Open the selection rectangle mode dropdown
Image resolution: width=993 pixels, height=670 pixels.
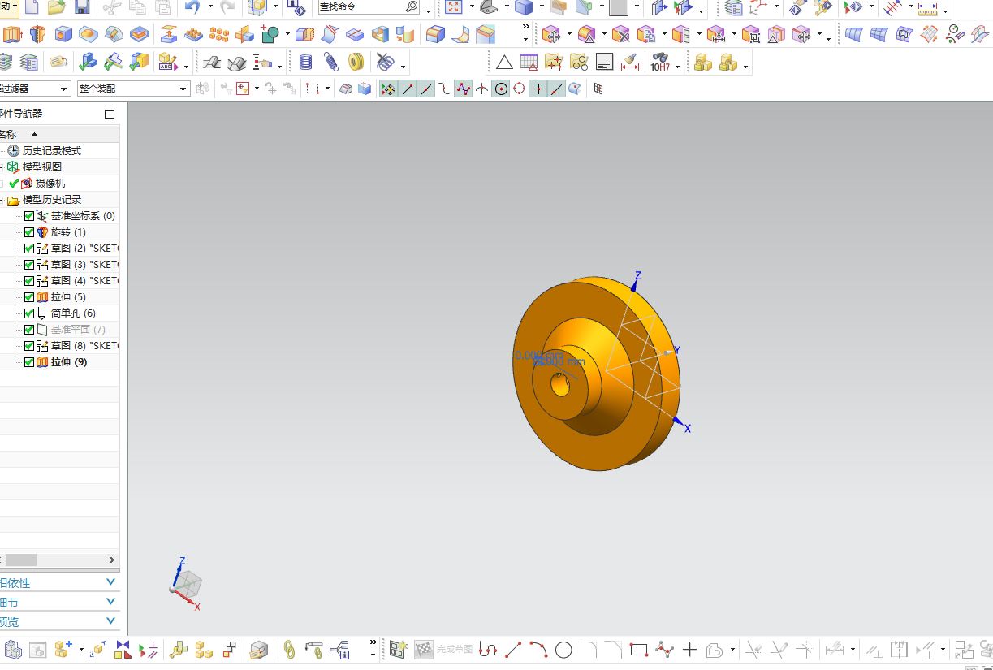327,89
